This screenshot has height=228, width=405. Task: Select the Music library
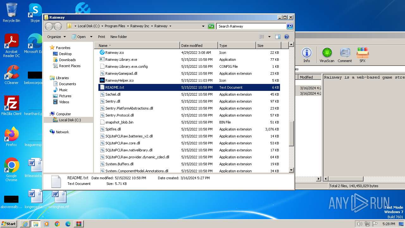point(63,90)
